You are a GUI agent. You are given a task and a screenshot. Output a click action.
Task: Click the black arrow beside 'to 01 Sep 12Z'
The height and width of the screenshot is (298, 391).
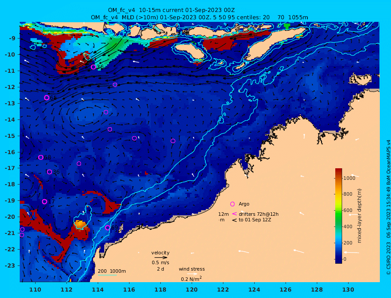point(235,220)
